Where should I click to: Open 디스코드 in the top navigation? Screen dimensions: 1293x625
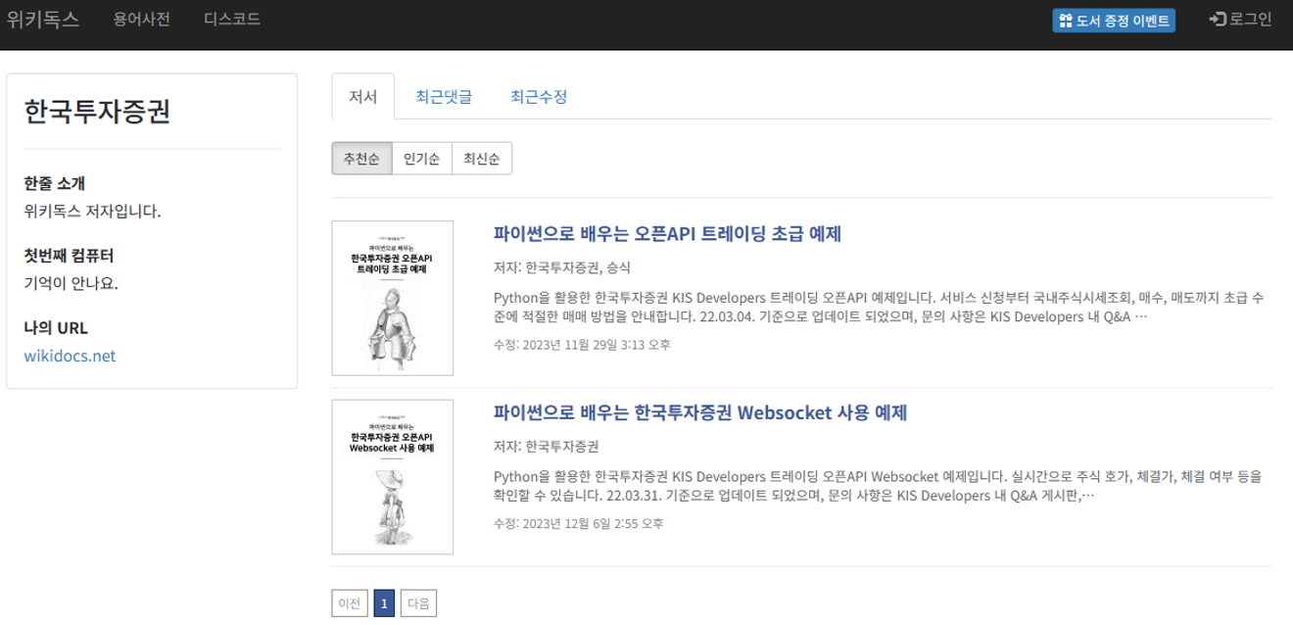[x=232, y=20]
